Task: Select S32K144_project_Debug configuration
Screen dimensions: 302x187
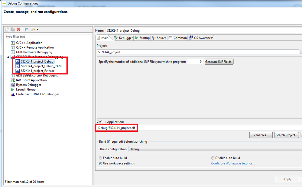Action: (37, 61)
